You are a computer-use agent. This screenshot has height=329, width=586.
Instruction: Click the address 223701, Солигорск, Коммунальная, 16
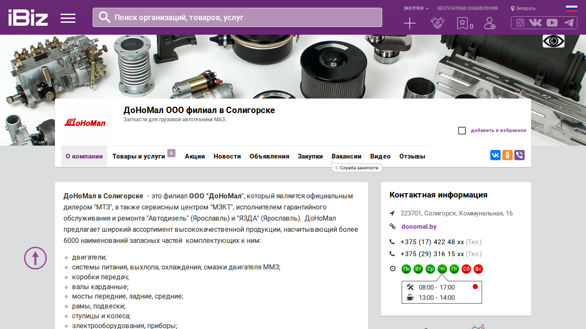point(456,213)
